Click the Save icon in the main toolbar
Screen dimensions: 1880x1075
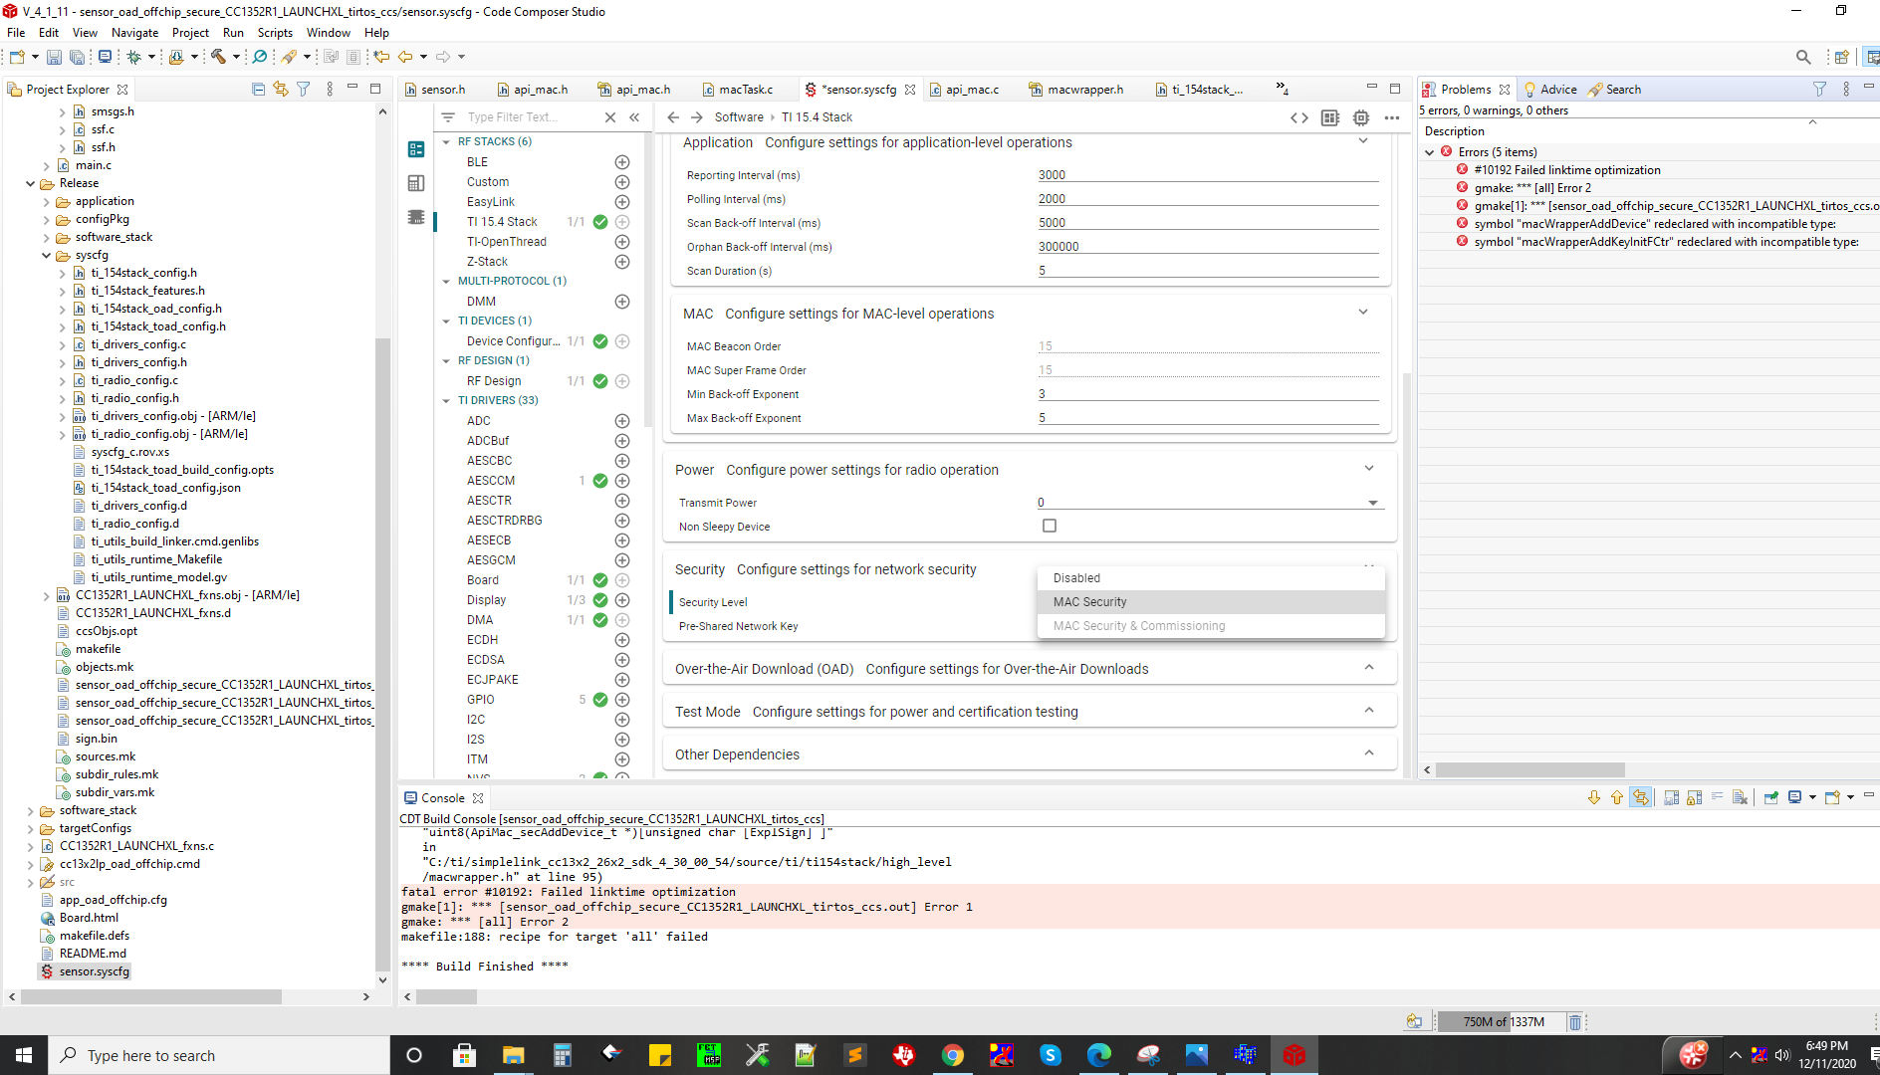[54, 57]
